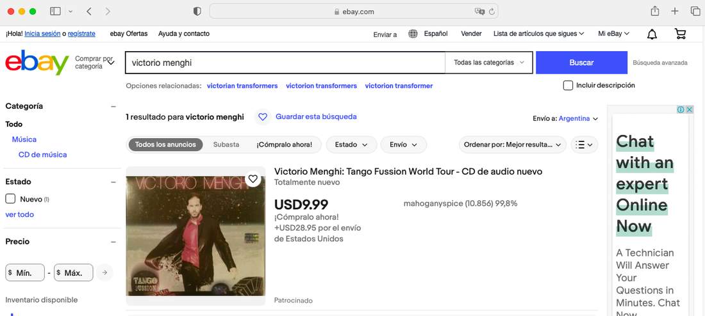Open the Safari sidebar toggle icon
This screenshot has height=316, width=705.
click(55, 12)
